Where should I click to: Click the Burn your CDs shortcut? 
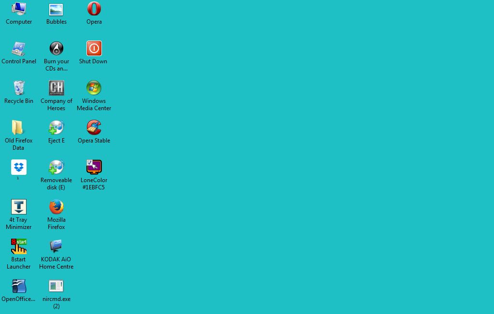click(x=56, y=48)
